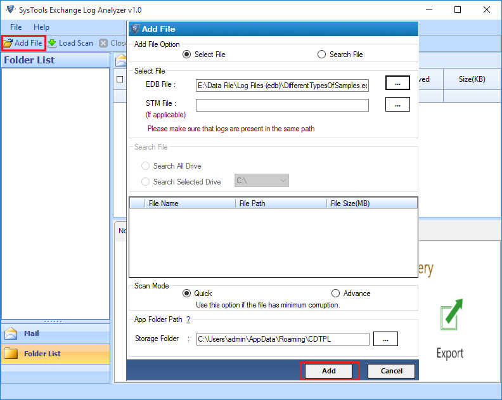
Task: Switch to the Folder List pane
Action: tap(55, 354)
